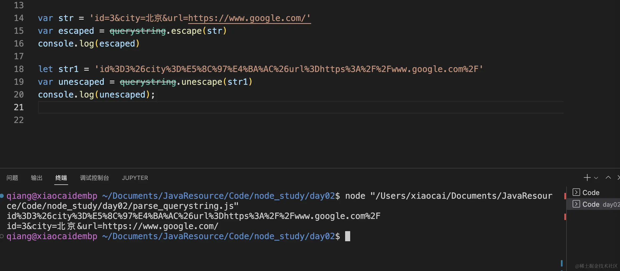Expand the launch profile dropdown beside the plus
The width and height of the screenshot is (620, 271).
coord(596,178)
